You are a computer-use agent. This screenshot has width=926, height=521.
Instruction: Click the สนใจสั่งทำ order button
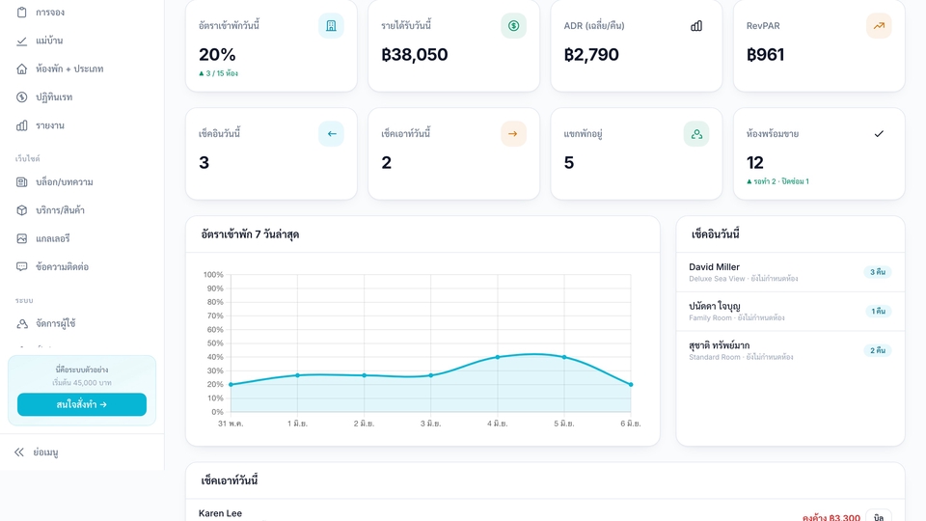pyautogui.click(x=81, y=404)
